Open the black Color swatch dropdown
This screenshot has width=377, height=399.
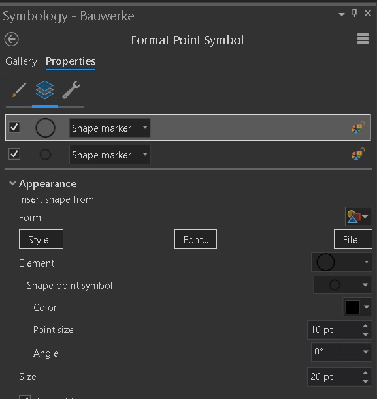357,307
